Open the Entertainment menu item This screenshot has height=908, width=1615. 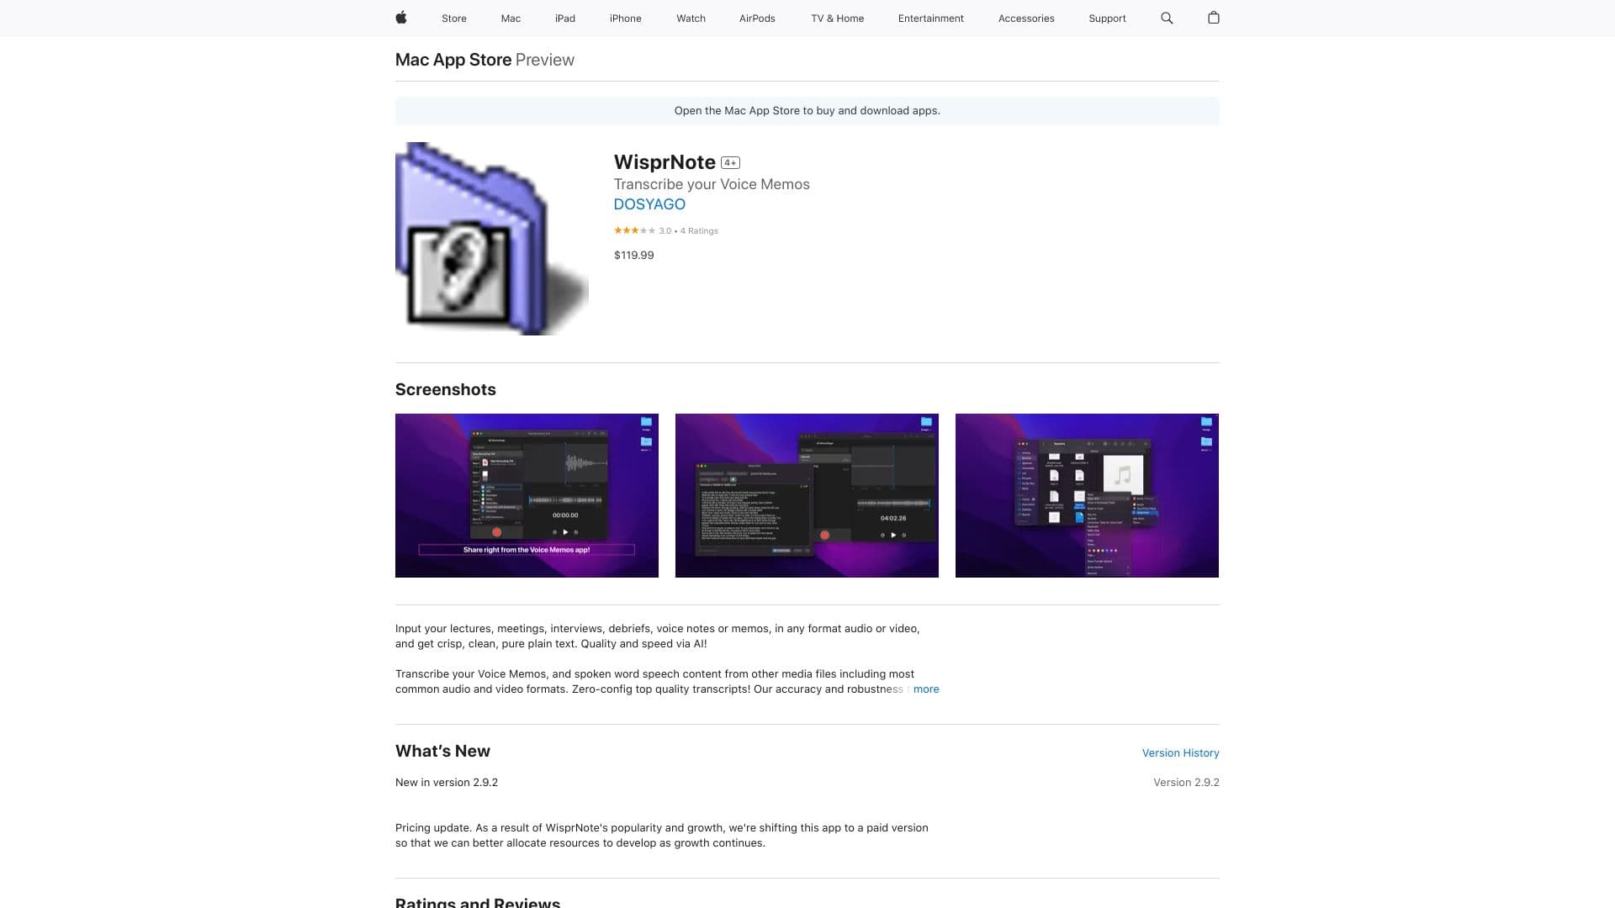(931, 18)
